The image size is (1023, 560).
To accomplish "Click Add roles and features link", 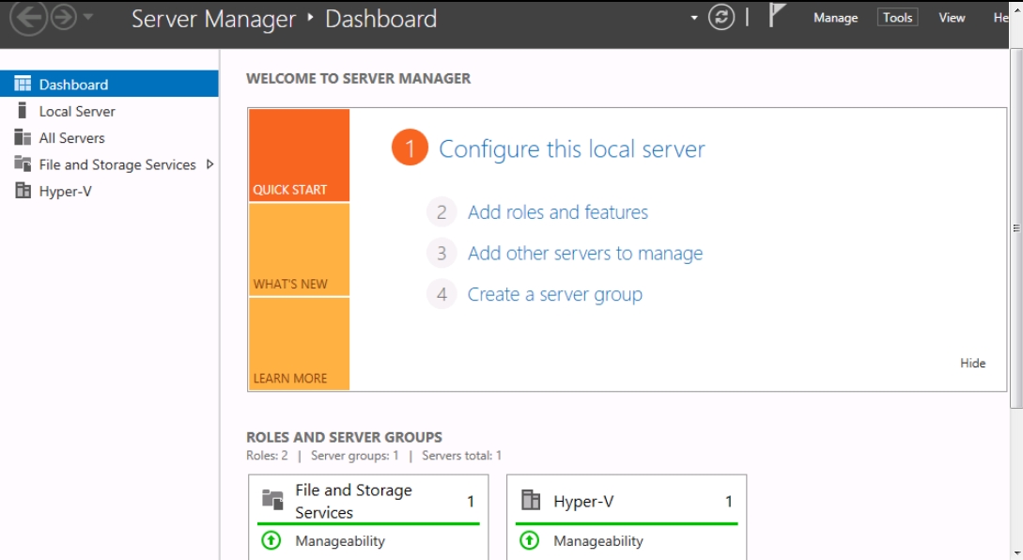I will 558,212.
